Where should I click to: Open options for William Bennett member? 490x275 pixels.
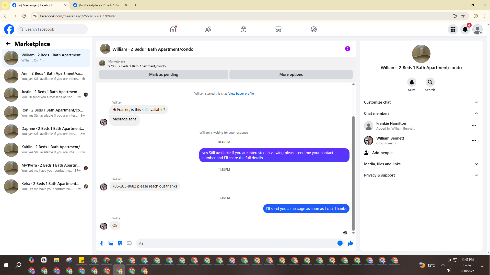click(x=474, y=141)
